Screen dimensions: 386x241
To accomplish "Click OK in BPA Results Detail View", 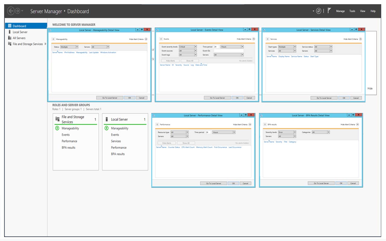I will click(341, 183).
